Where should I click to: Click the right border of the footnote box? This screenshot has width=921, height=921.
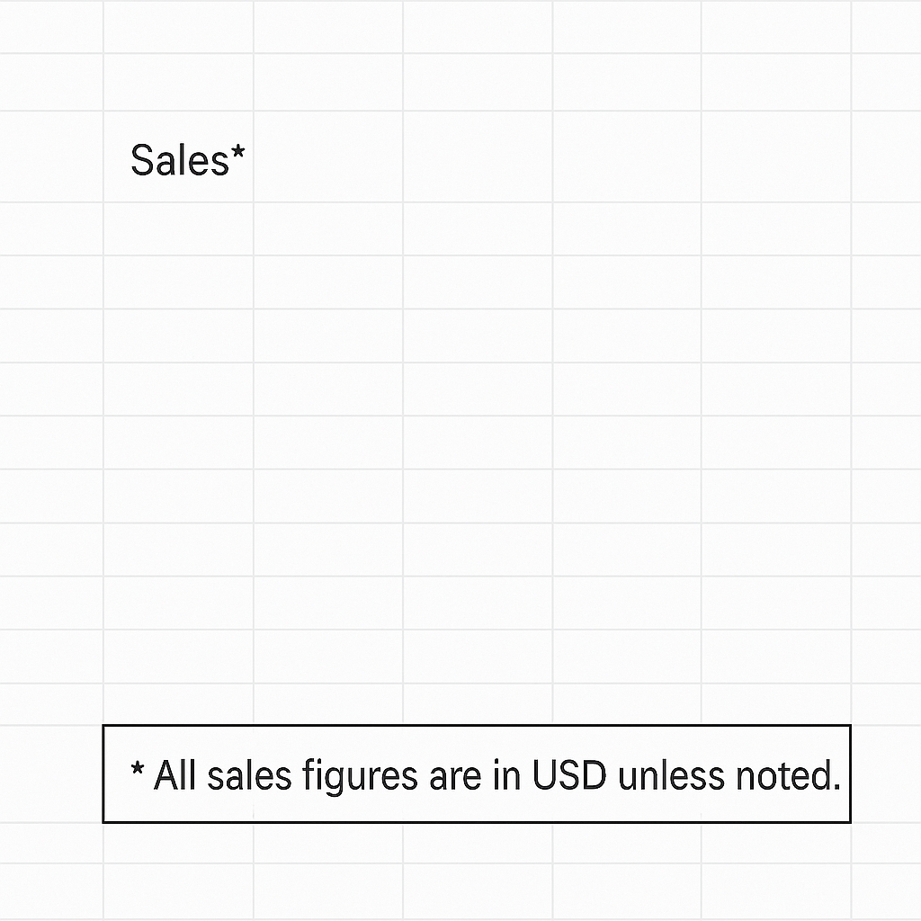850,773
